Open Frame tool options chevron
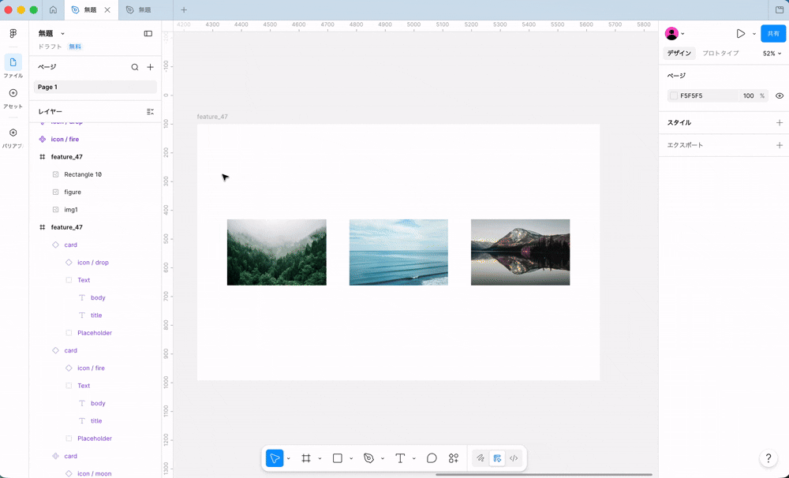 pos(320,458)
